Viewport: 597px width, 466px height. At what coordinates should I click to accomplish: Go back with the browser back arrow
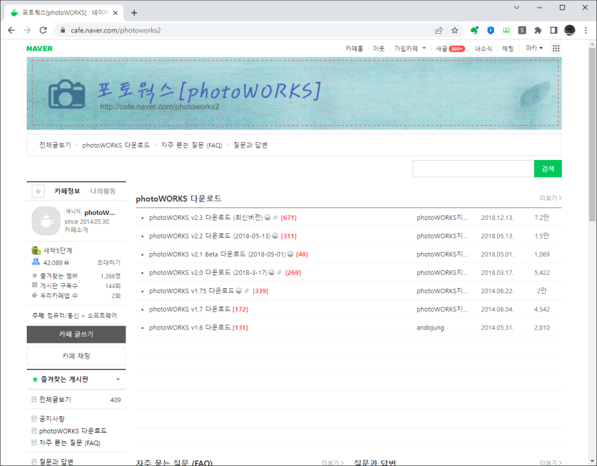11,31
